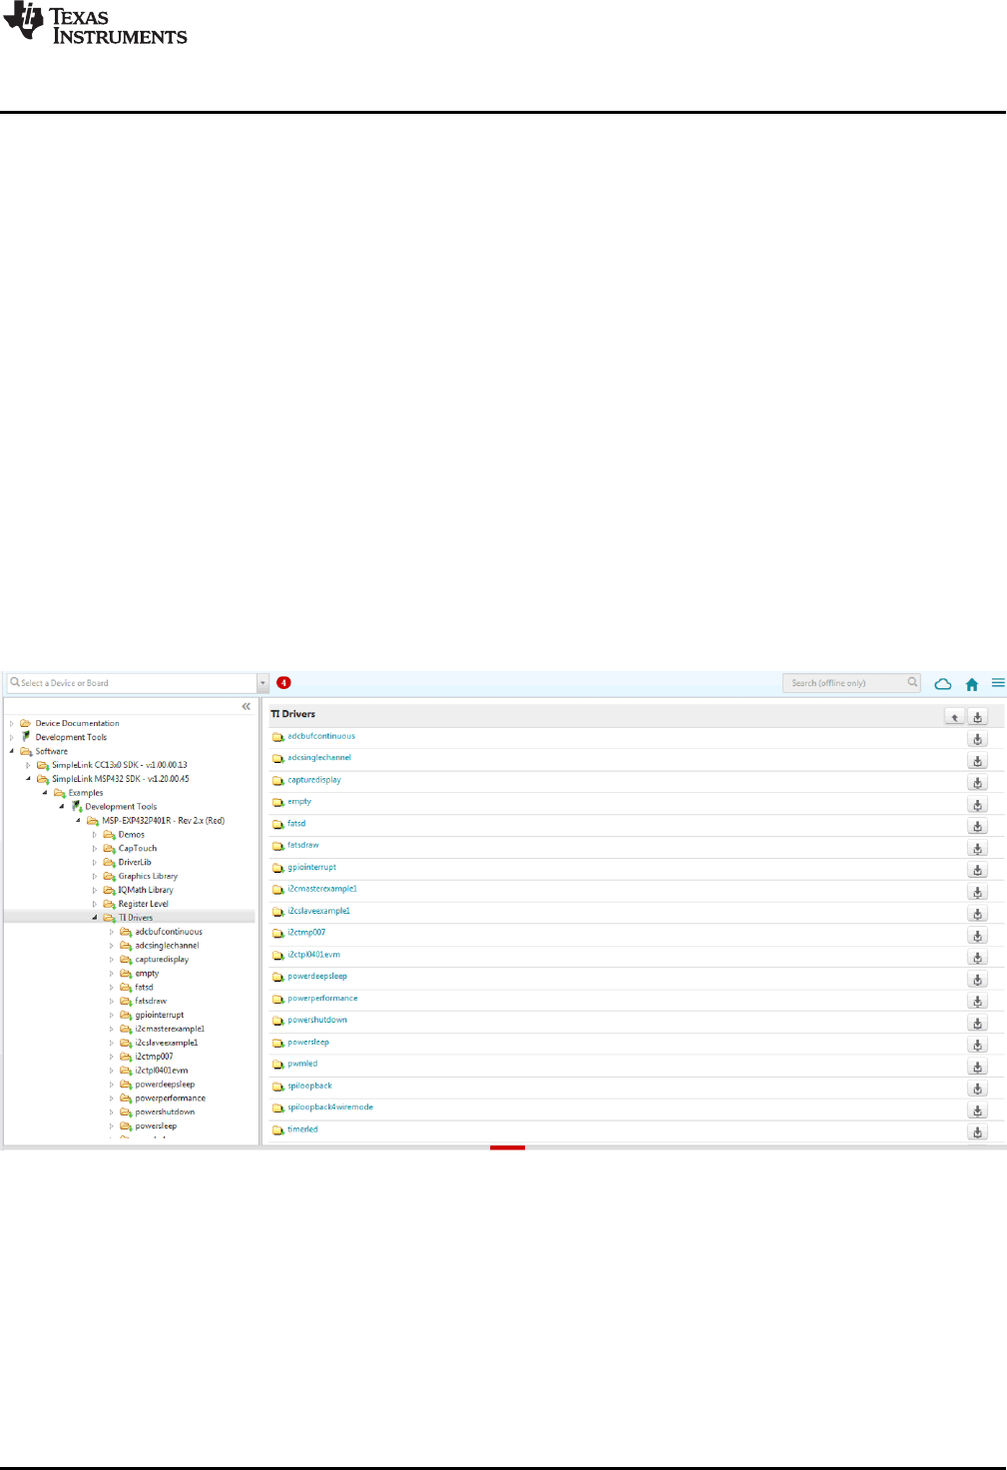Open device selector dropdown arrow
1007x1470 pixels.
point(263,683)
